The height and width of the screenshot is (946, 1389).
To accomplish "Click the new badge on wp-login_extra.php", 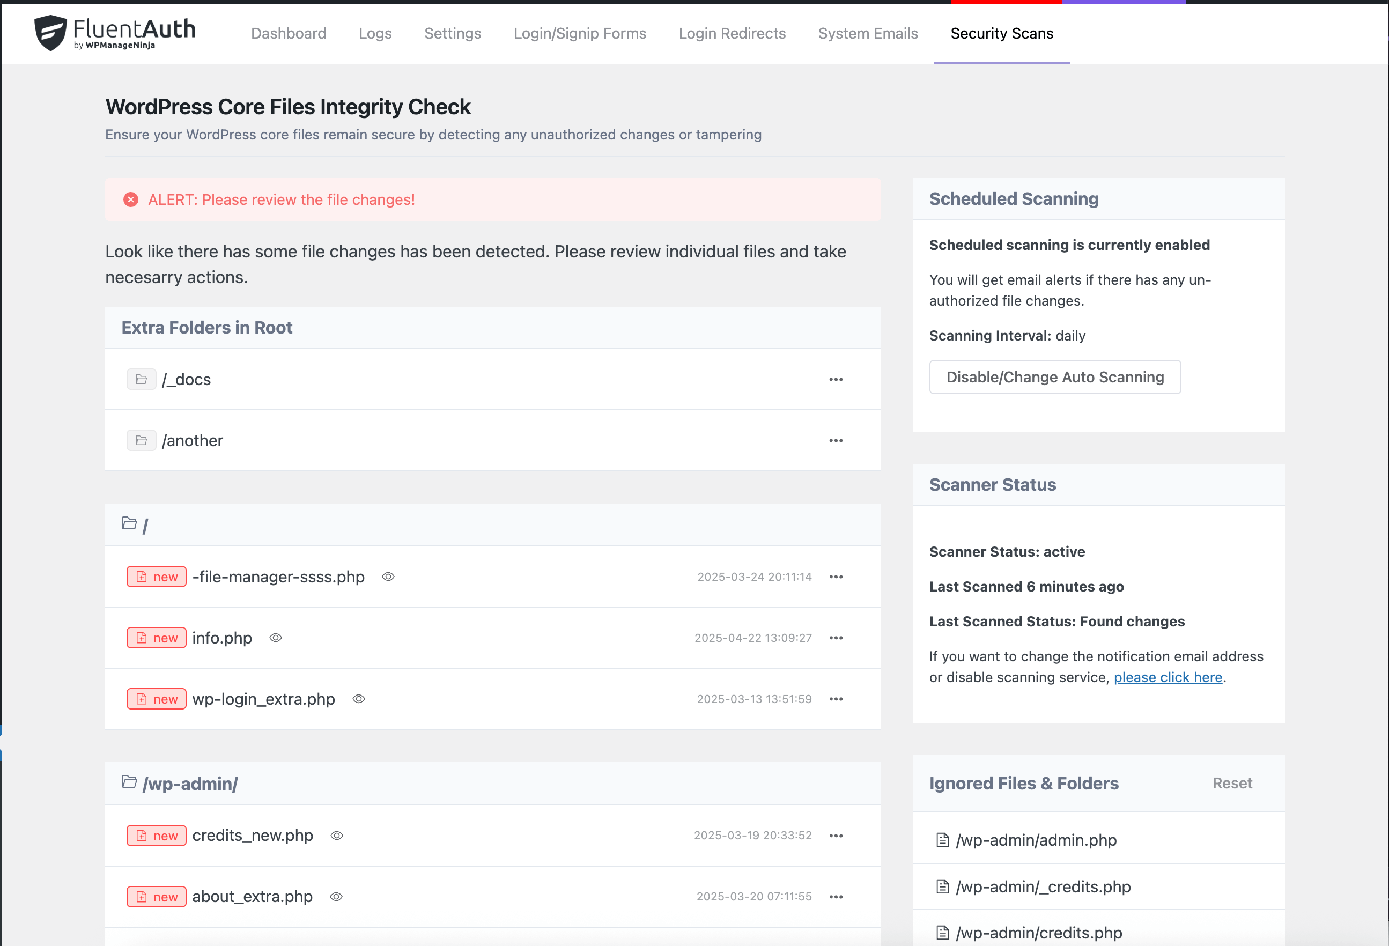I will pyautogui.click(x=157, y=699).
